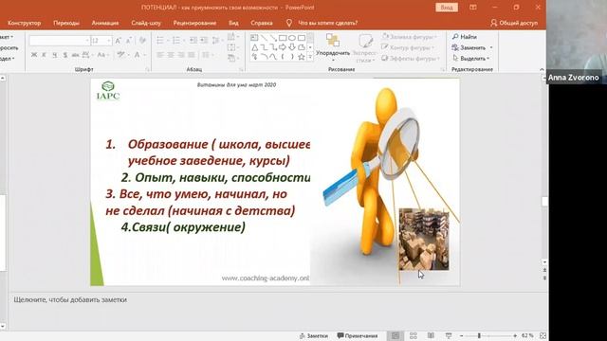Switch to the Анимация tab

105,23
